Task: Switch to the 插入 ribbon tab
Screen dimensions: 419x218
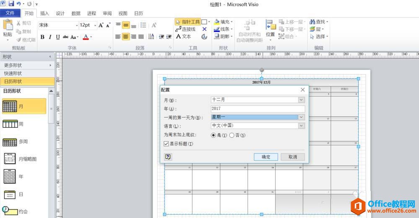Action: click(x=44, y=13)
